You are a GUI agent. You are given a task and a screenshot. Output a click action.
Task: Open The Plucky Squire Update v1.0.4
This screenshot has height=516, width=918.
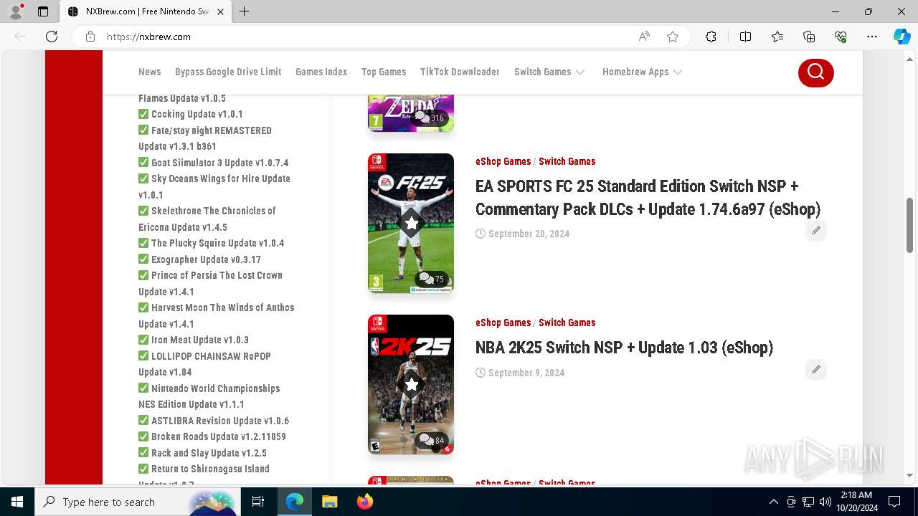pyautogui.click(x=217, y=243)
